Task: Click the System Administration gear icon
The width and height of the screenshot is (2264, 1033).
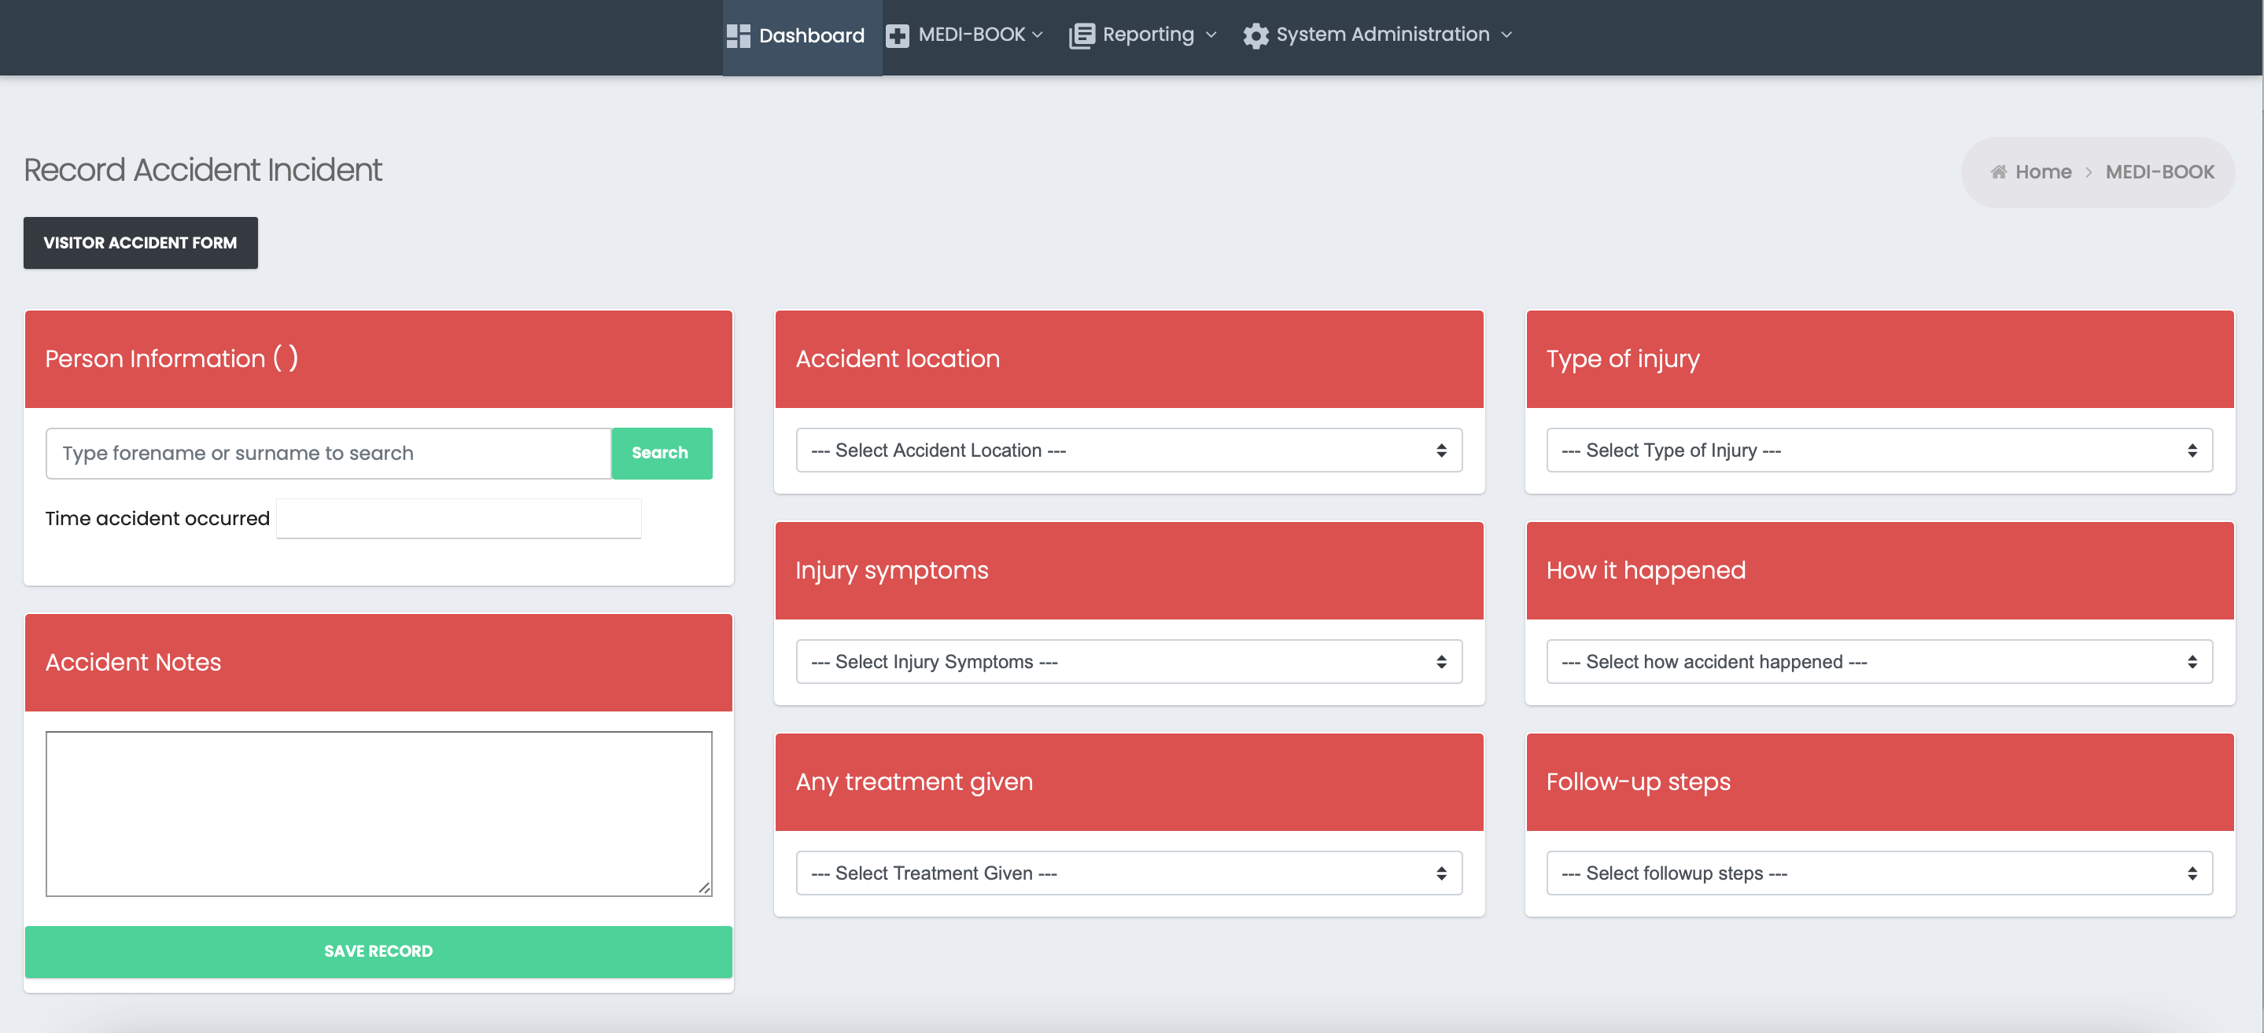Action: [1255, 35]
